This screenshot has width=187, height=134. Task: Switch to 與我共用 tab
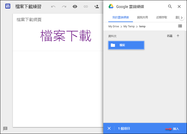point(142,17)
